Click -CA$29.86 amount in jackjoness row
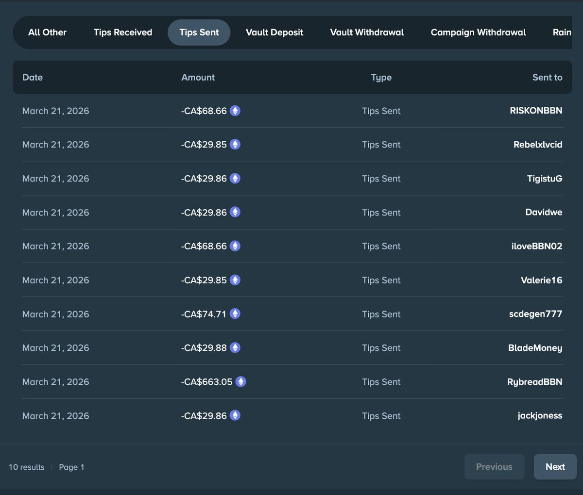583x495 pixels. (204, 416)
